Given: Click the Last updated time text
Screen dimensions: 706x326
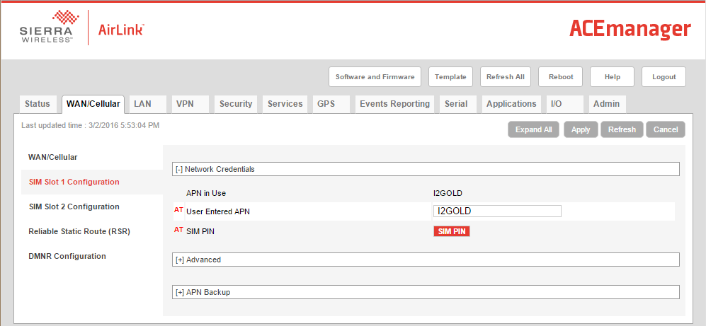Looking at the screenshot, I should click(x=91, y=125).
